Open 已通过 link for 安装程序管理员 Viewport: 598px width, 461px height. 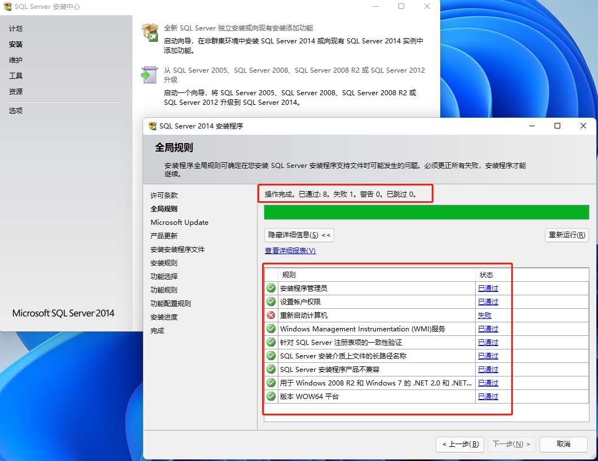[x=488, y=289]
